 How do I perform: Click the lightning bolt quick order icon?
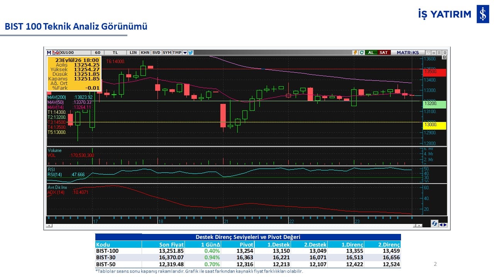pos(355,53)
